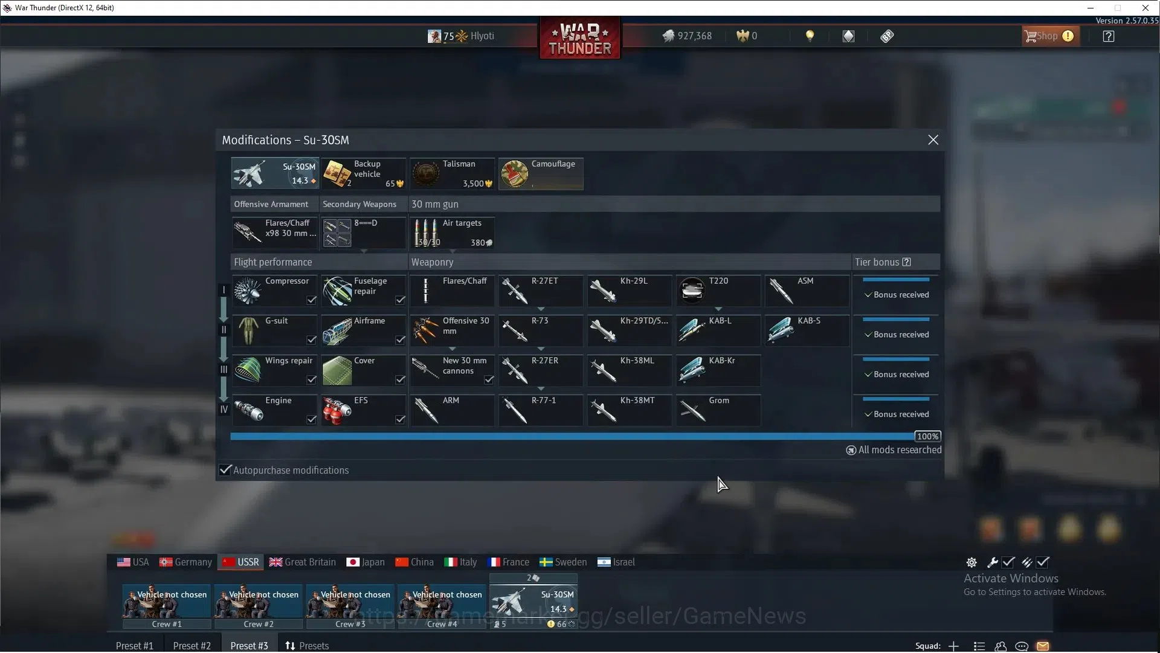Click the modifications research progress bar
The height and width of the screenshot is (653, 1160).
(585, 436)
